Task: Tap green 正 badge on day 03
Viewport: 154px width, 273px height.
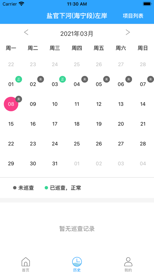Action: [x=63, y=79]
